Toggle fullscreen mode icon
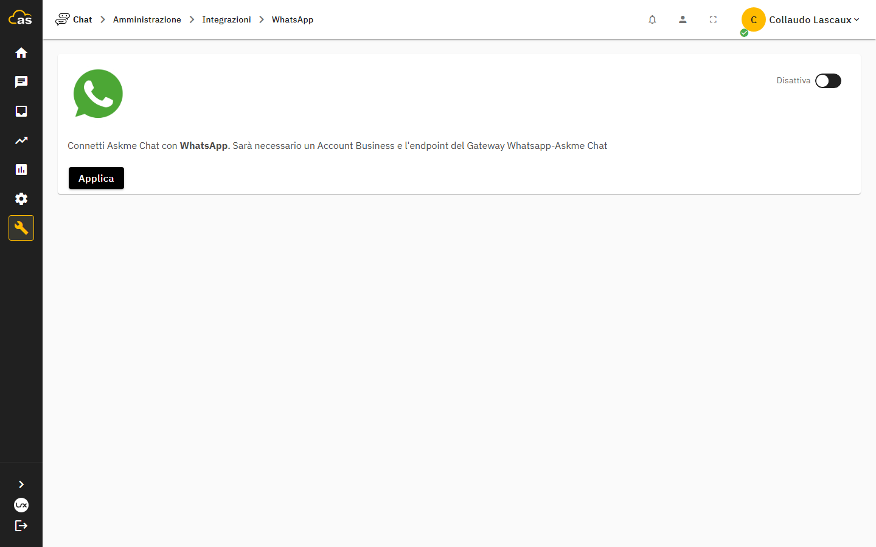This screenshot has height=547, width=876. [x=713, y=19]
